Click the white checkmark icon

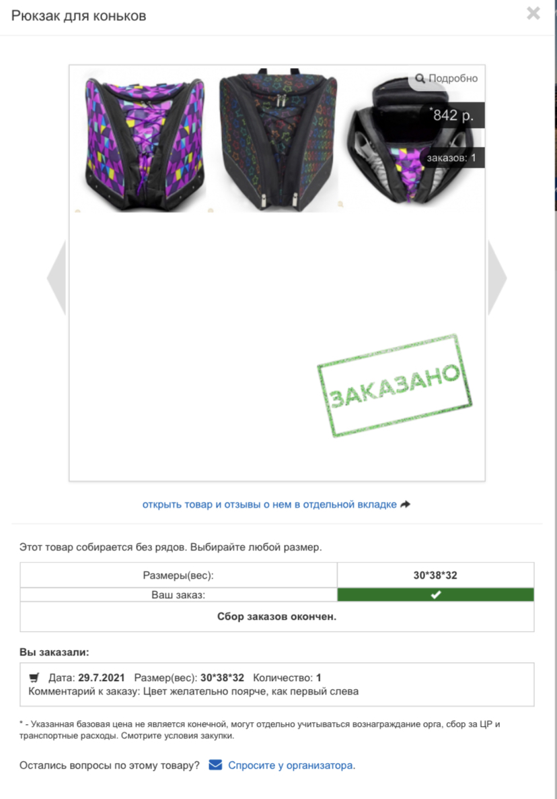point(435,595)
